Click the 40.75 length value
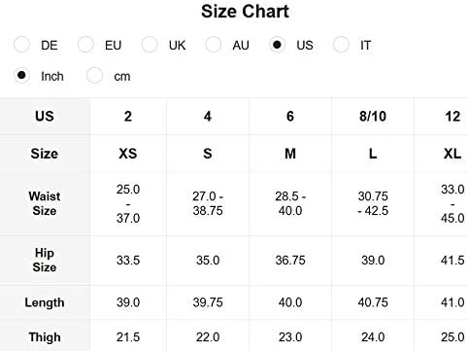 pos(373,302)
